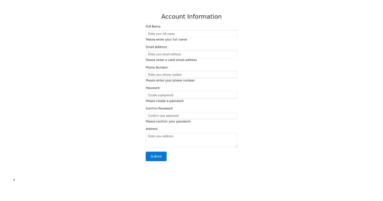The width and height of the screenshot is (383, 201).
Task: Click the textarea resize handle
Action: 237,146
